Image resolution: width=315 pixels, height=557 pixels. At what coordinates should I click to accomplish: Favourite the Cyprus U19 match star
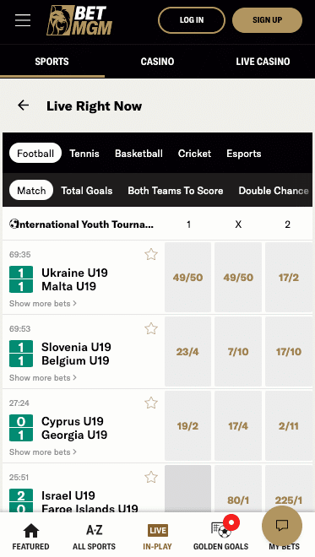[151, 403]
